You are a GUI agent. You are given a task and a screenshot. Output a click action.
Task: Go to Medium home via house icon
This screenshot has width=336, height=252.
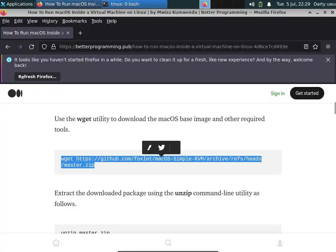coord(56,243)
